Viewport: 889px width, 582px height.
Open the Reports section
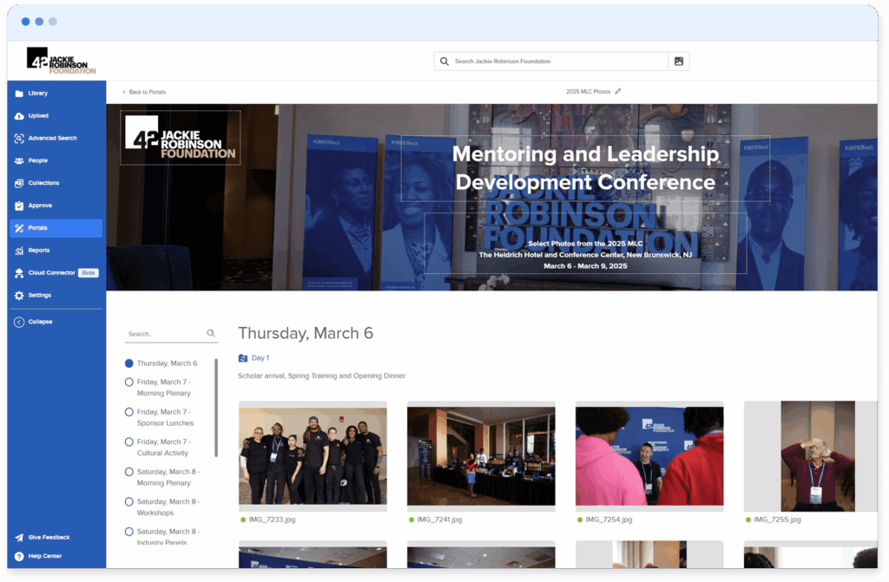tap(36, 250)
